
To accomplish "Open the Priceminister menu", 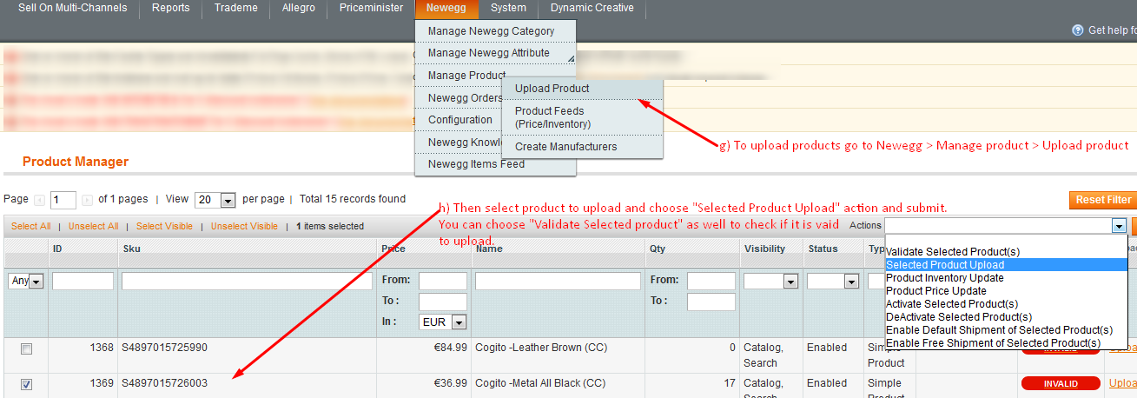I will click(371, 8).
